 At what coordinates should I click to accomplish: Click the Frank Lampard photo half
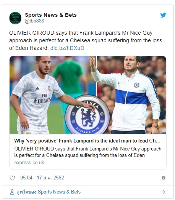point(132,95)
